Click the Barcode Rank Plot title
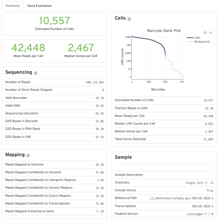This screenshot has width=219, height=221. pos(164,31)
